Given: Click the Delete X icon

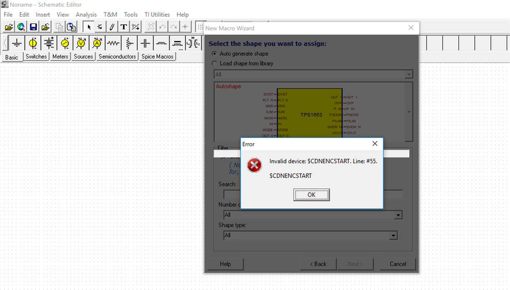Looking at the screenshot, I should point(151,27).
